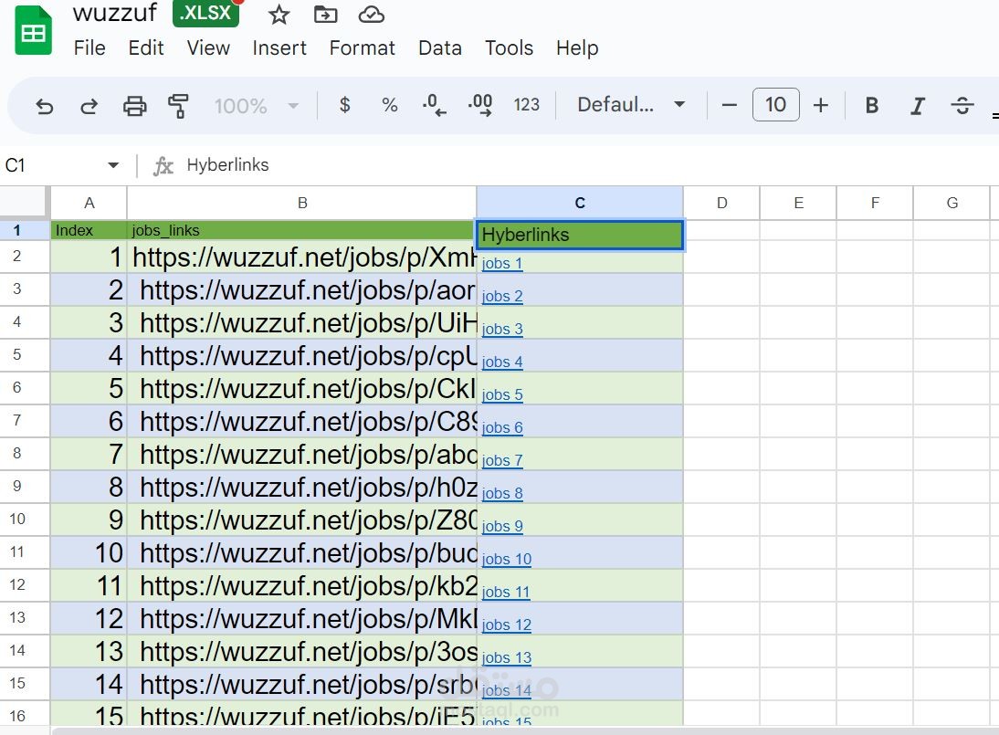
Task: Increase font size with the plus stepper
Action: (820, 105)
